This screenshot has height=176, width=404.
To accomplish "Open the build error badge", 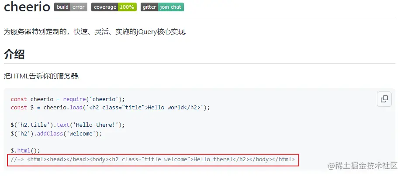I will 71,7.
